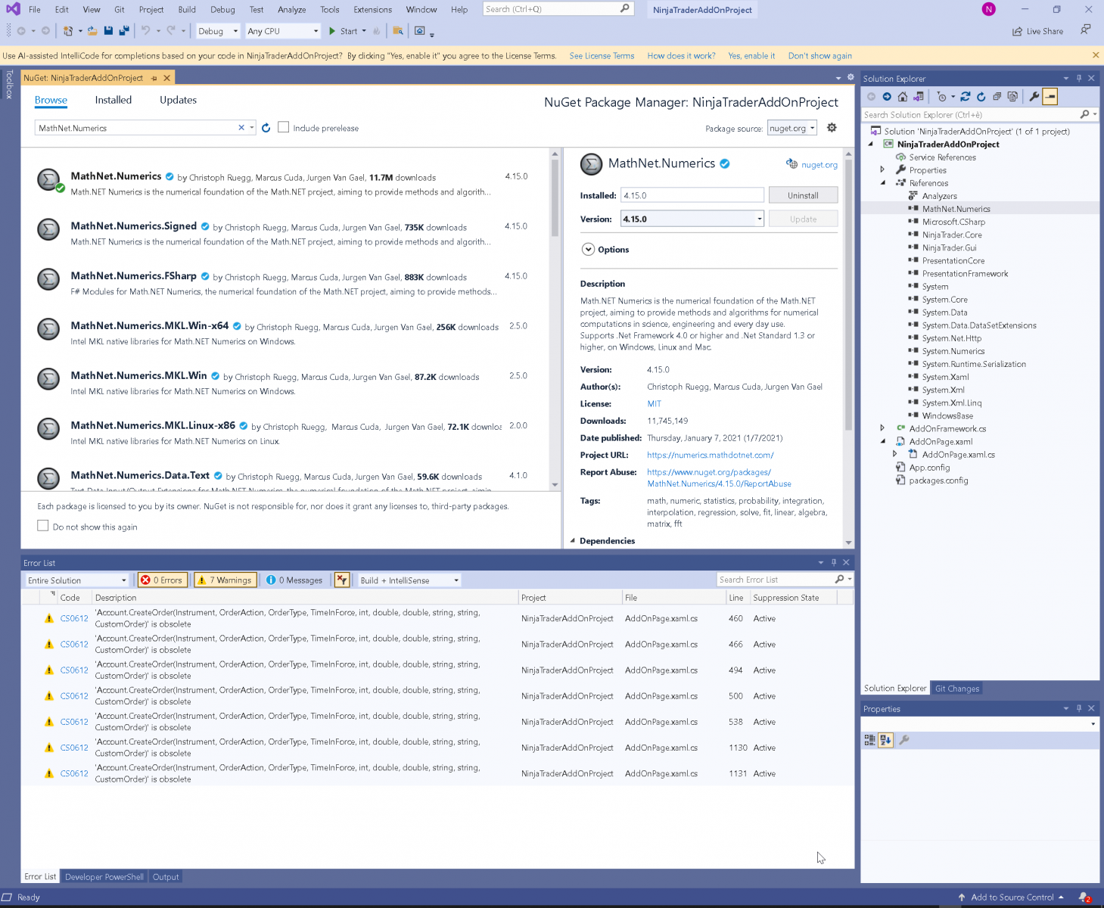Click the Save All toolbar icon

(124, 31)
